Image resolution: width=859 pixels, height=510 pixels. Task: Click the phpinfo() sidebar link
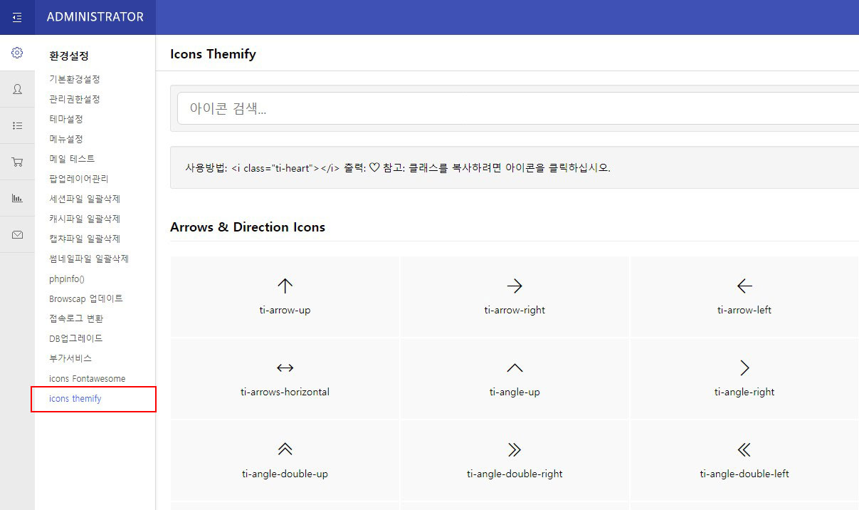66,279
